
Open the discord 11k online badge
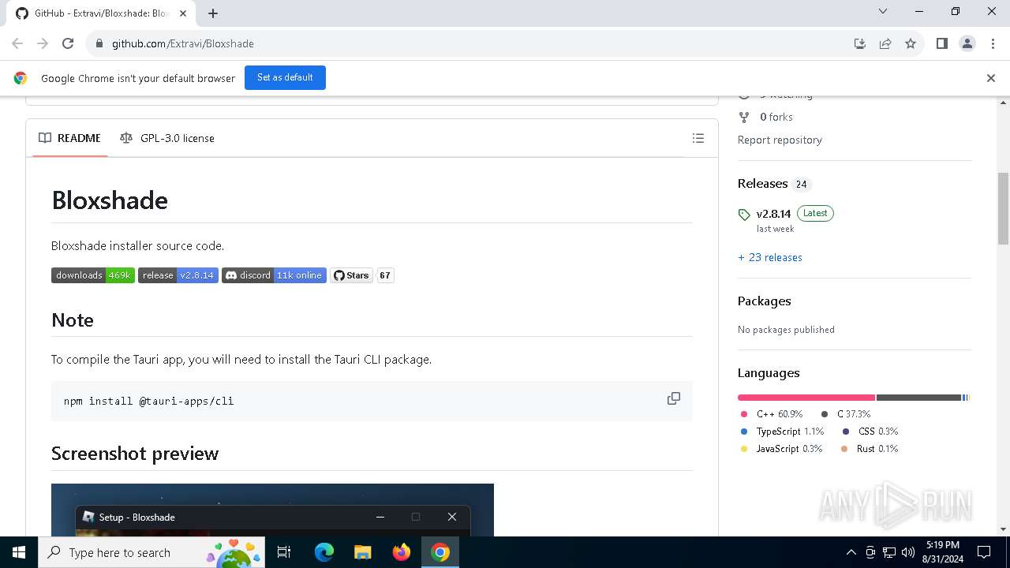pyautogui.click(x=274, y=275)
